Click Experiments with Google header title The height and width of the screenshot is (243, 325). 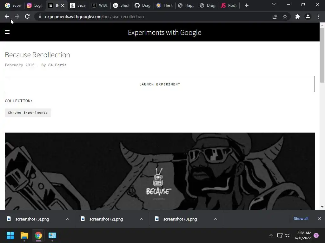[x=165, y=33]
